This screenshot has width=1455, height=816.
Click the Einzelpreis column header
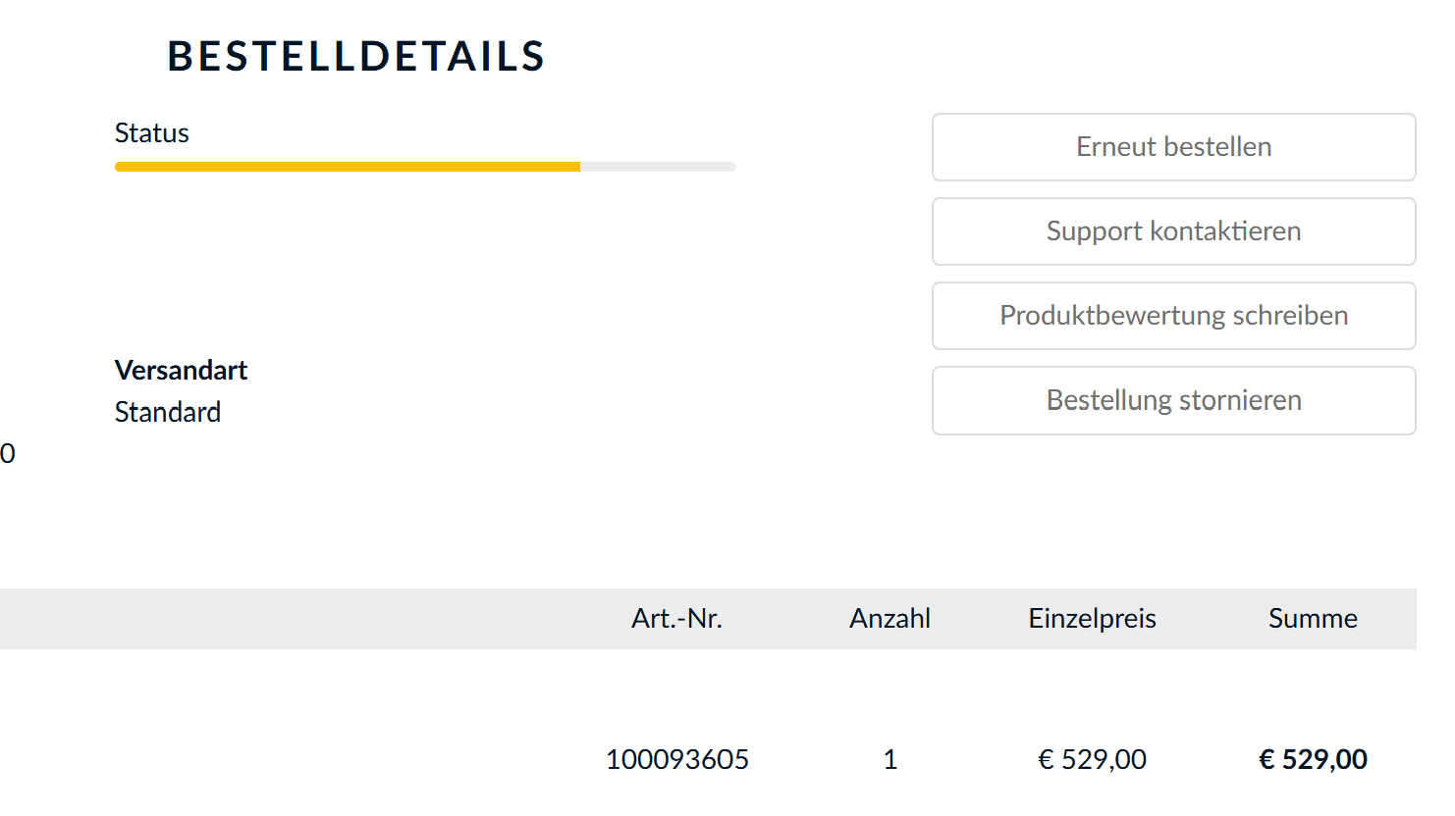(1092, 619)
